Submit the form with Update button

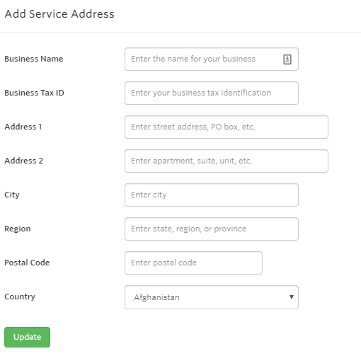(x=27, y=337)
